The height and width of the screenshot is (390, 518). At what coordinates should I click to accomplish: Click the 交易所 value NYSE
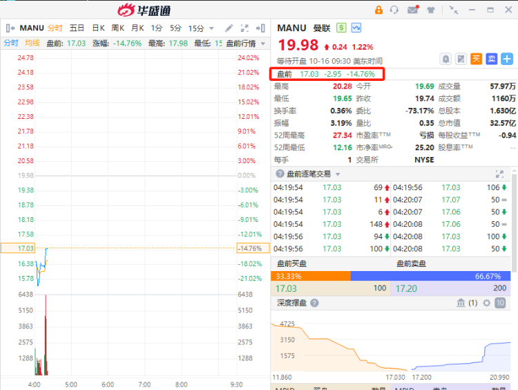[x=424, y=160]
